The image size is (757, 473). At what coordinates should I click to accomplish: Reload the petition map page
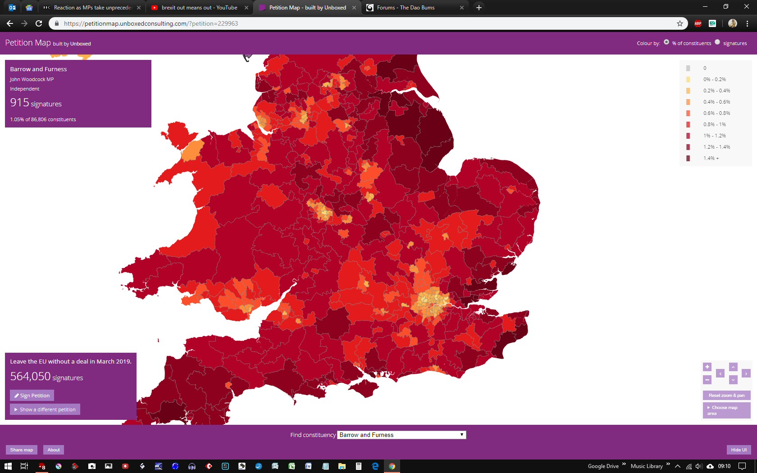tap(39, 23)
